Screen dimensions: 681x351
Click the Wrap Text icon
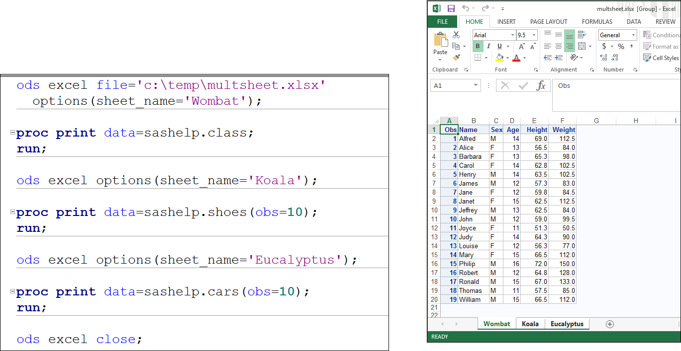point(581,35)
